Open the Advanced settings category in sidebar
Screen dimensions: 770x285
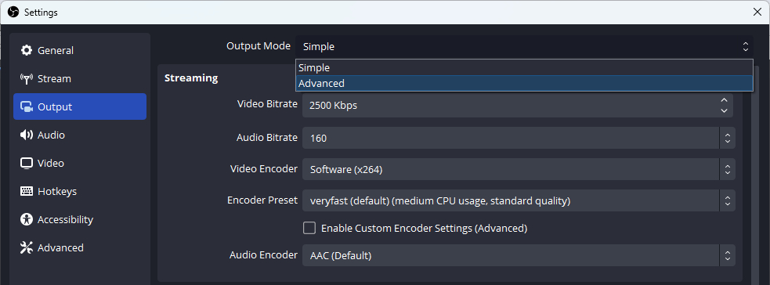tap(80, 247)
